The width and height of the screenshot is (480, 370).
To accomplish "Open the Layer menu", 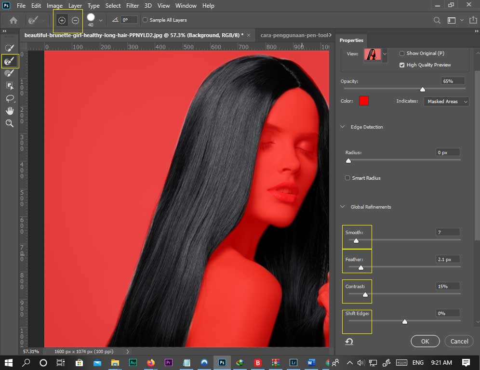I will coord(75,5).
